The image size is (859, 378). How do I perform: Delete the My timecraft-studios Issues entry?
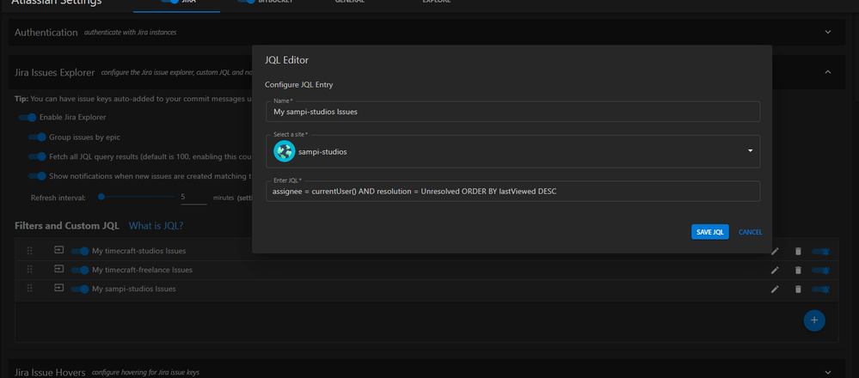click(x=798, y=251)
